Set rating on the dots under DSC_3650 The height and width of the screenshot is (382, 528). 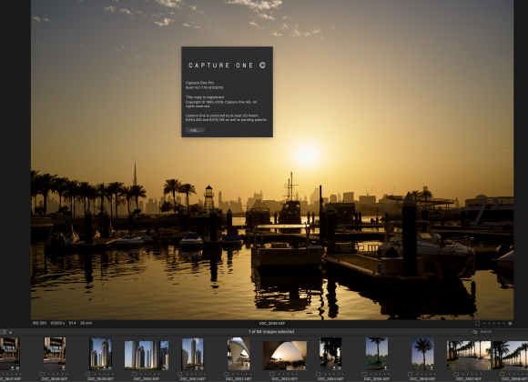[150, 374]
